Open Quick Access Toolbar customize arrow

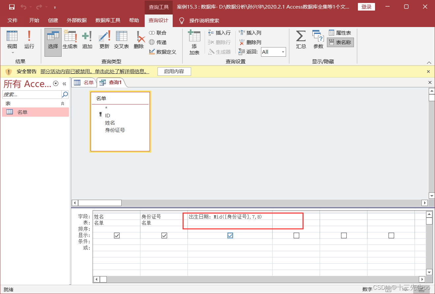[x=55, y=7]
